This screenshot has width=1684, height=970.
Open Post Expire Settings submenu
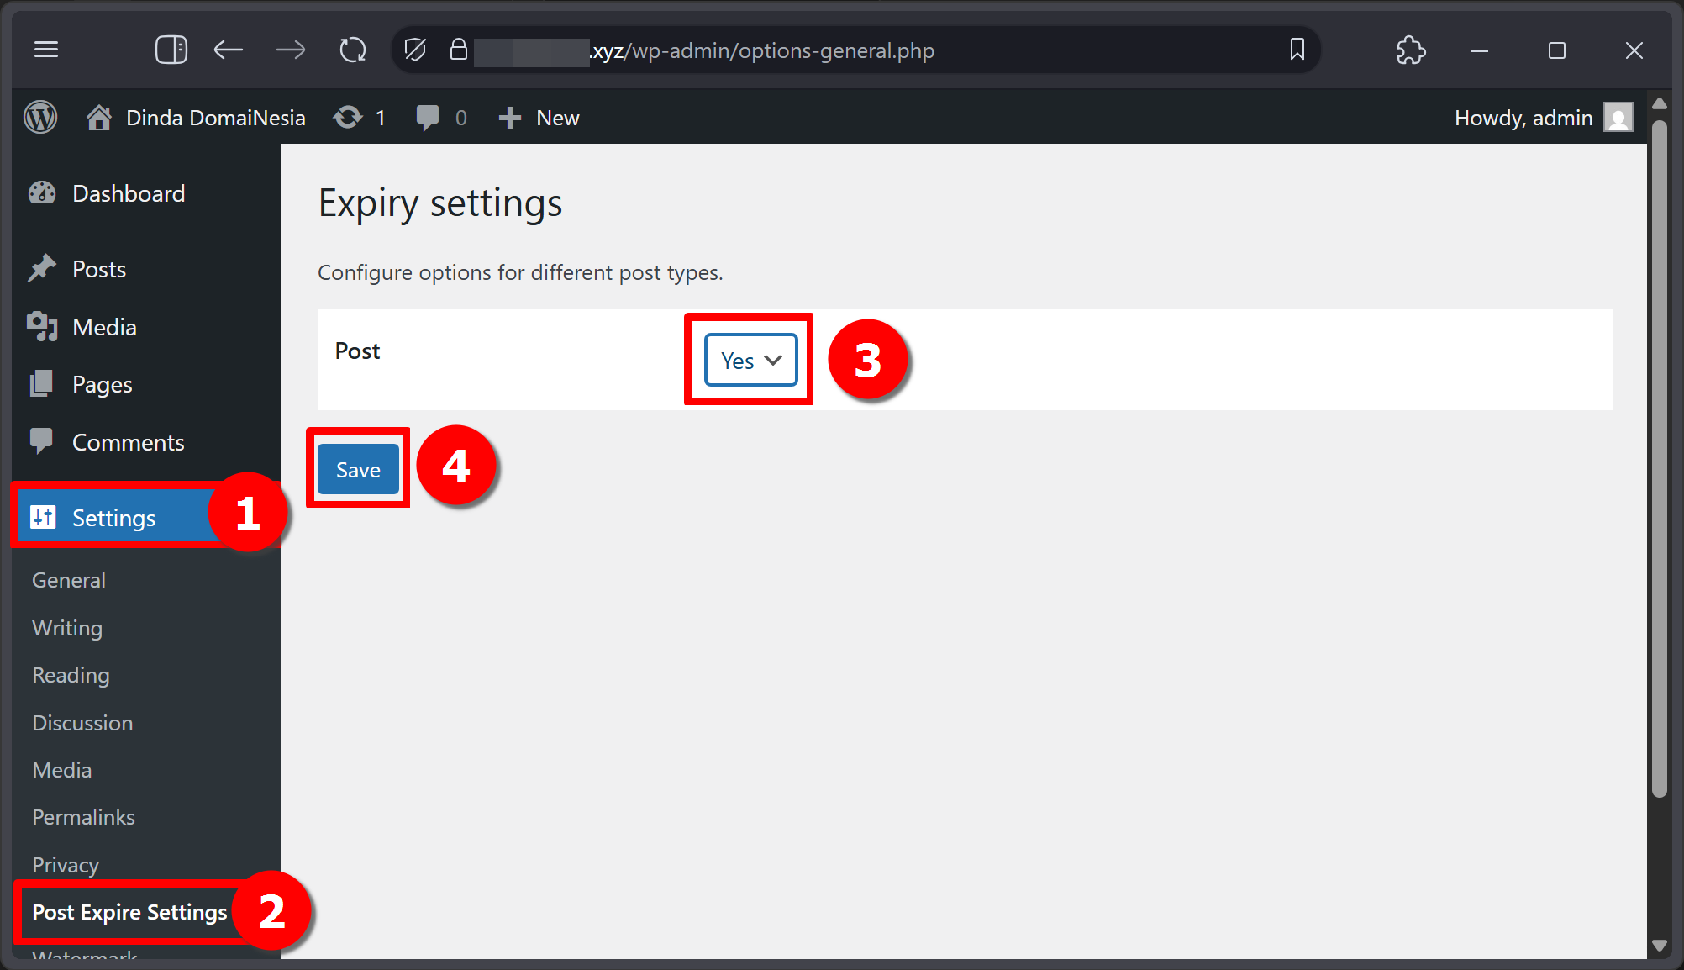(129, 912)
